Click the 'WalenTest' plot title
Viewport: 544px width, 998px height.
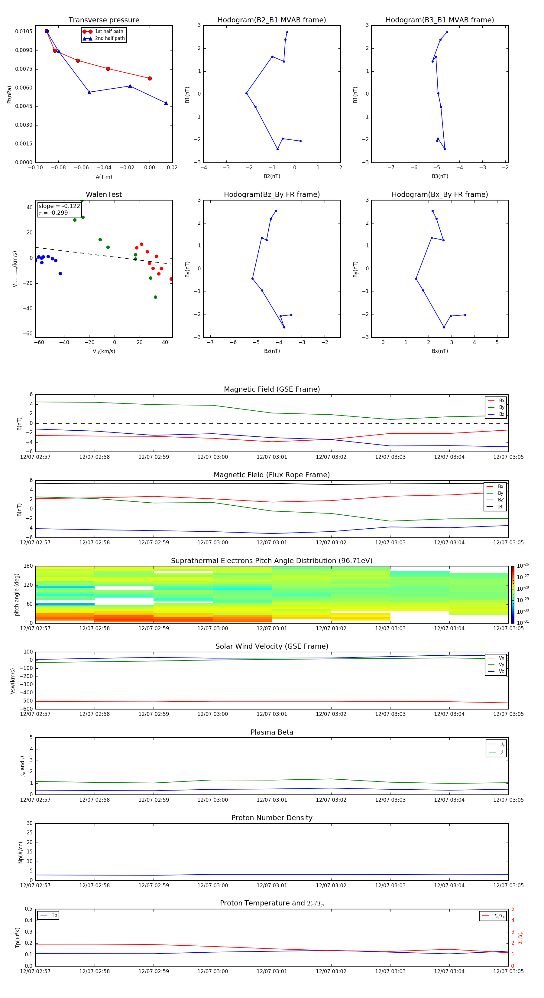[x=104, y=194]
